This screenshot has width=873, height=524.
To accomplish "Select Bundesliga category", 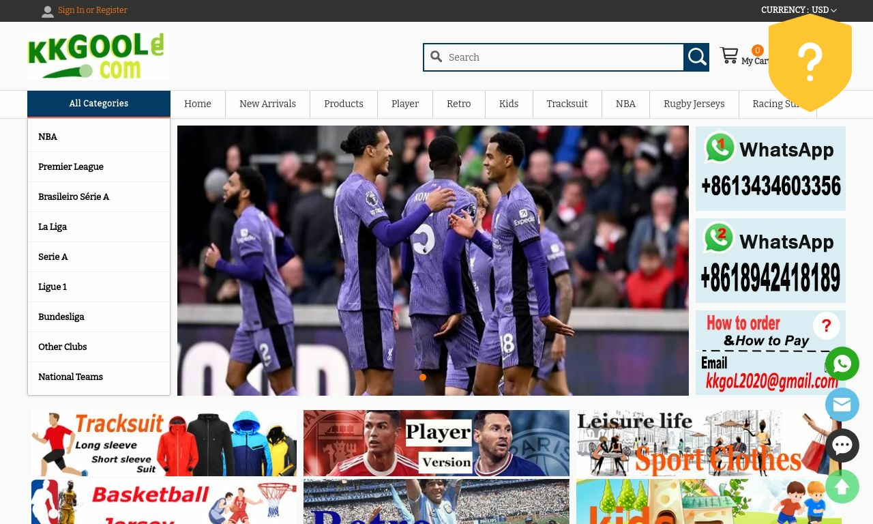I will pos(99,317).
